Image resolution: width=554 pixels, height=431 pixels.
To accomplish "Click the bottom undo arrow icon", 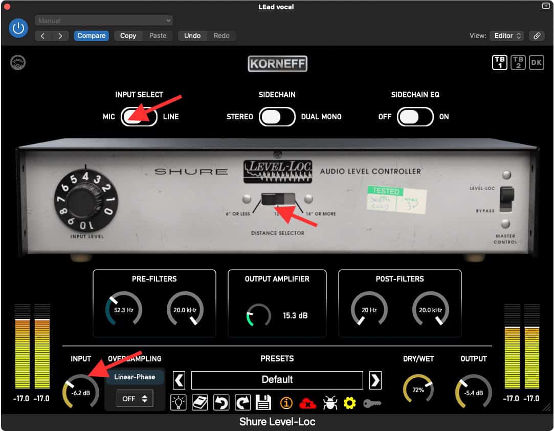I will click(221, 403).
